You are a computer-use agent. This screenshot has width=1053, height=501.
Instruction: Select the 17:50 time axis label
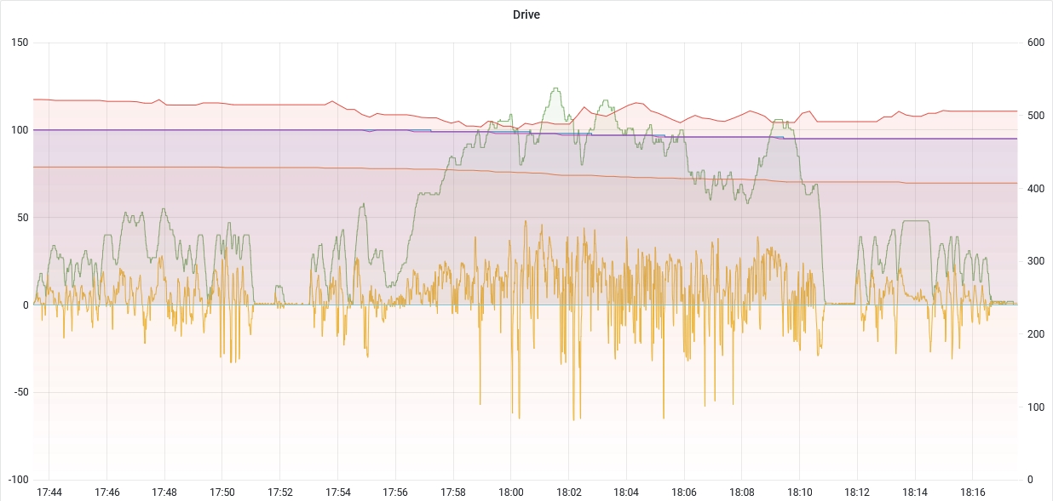(x=222, y=492)
